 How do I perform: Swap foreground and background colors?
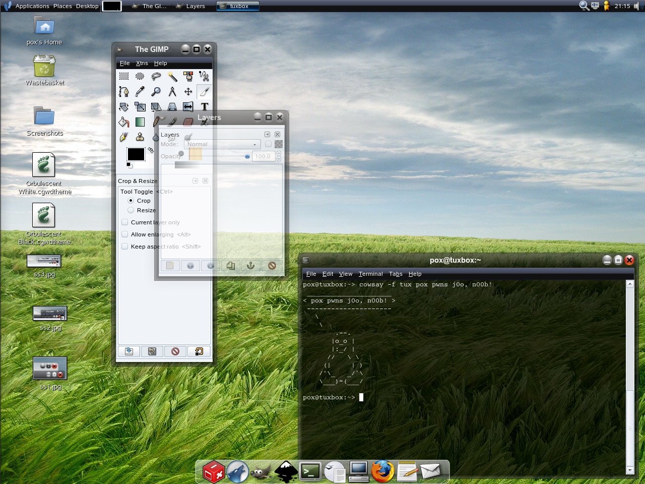pos(150,150)
